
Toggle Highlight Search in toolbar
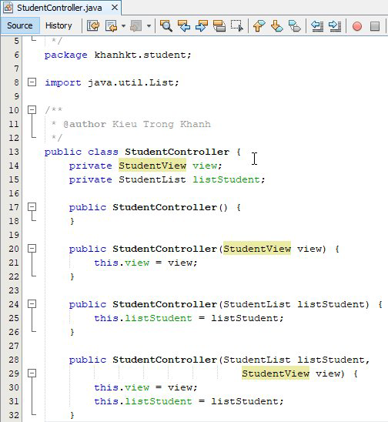[x=219, y=26]
